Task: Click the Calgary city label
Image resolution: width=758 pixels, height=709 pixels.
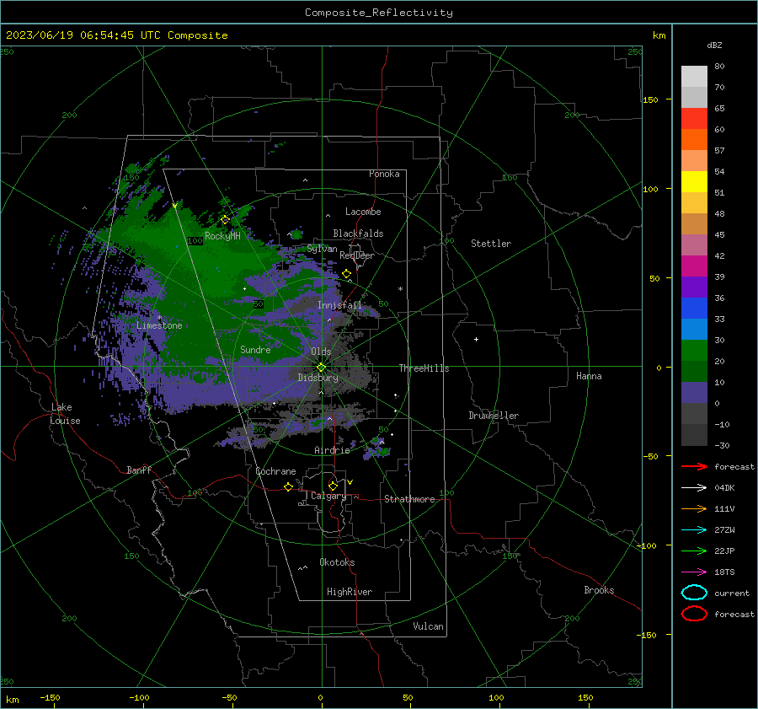Action: 328,496
